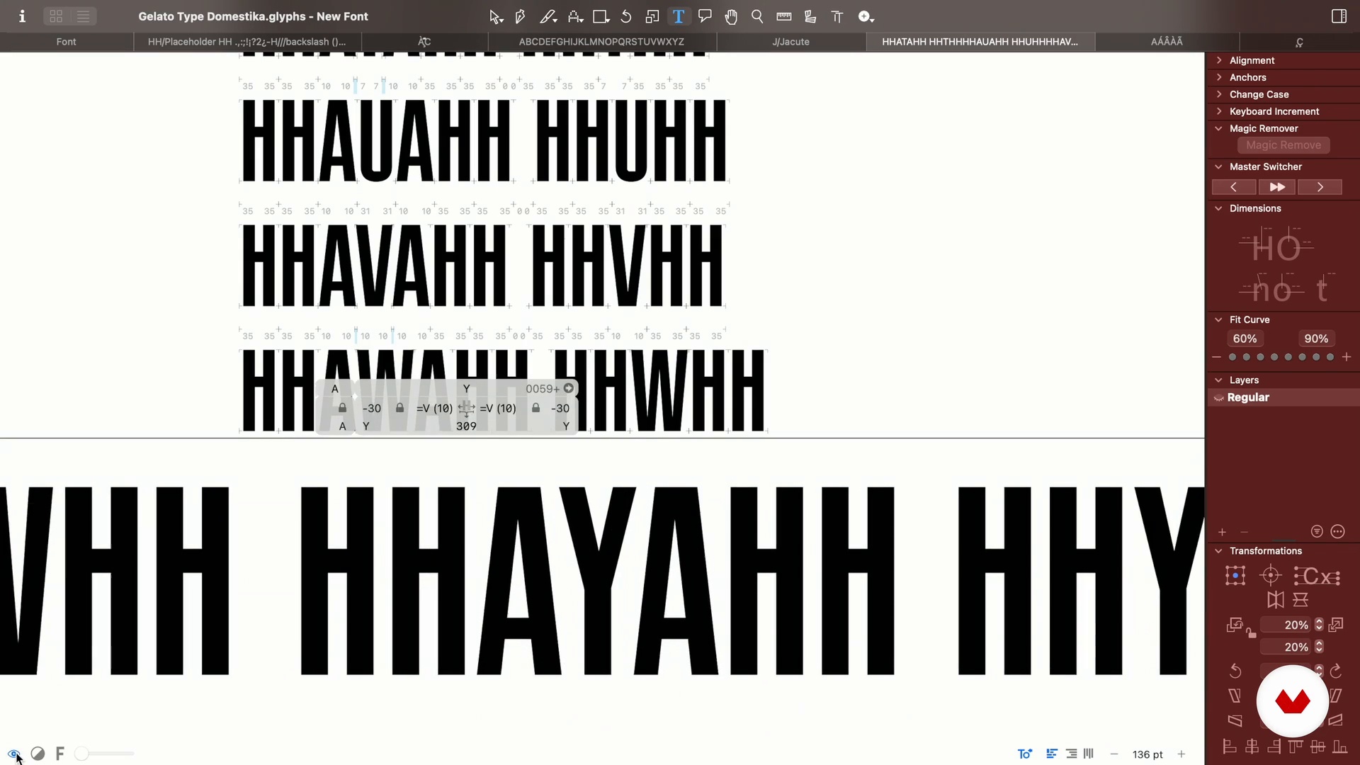Click the horizontal scale 20% stepper
The image size is (1360, 765).
tap(1319, 625)
